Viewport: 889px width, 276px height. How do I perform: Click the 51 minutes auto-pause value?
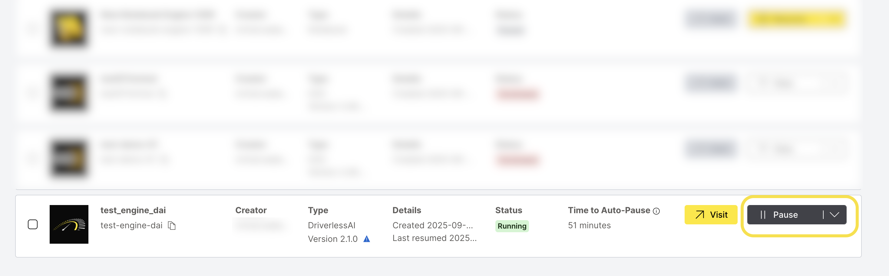pos(589,225)
